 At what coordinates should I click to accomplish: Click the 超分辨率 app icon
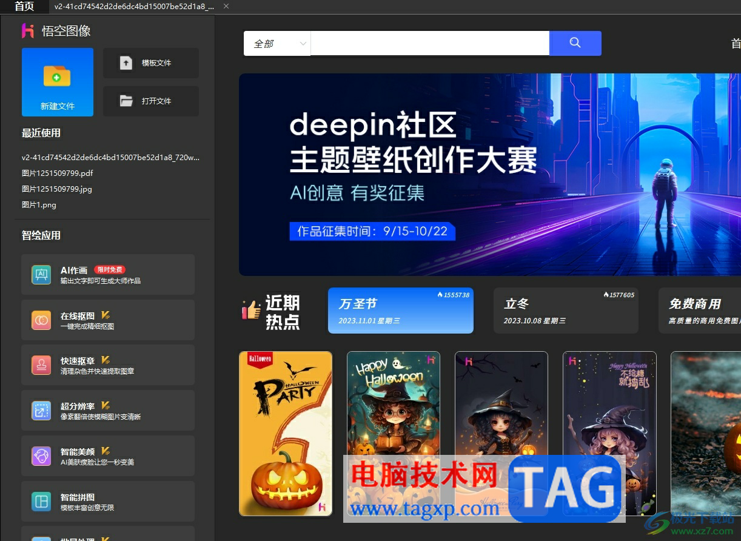pyautogui.click(x=41, y=411)
